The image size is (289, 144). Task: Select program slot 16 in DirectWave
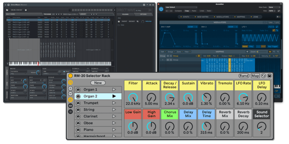(x=111, y=10)
